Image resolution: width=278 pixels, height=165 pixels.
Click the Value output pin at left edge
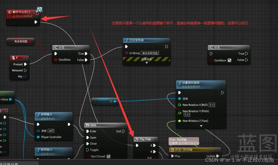pyautogui.click(x=10, y=99)
